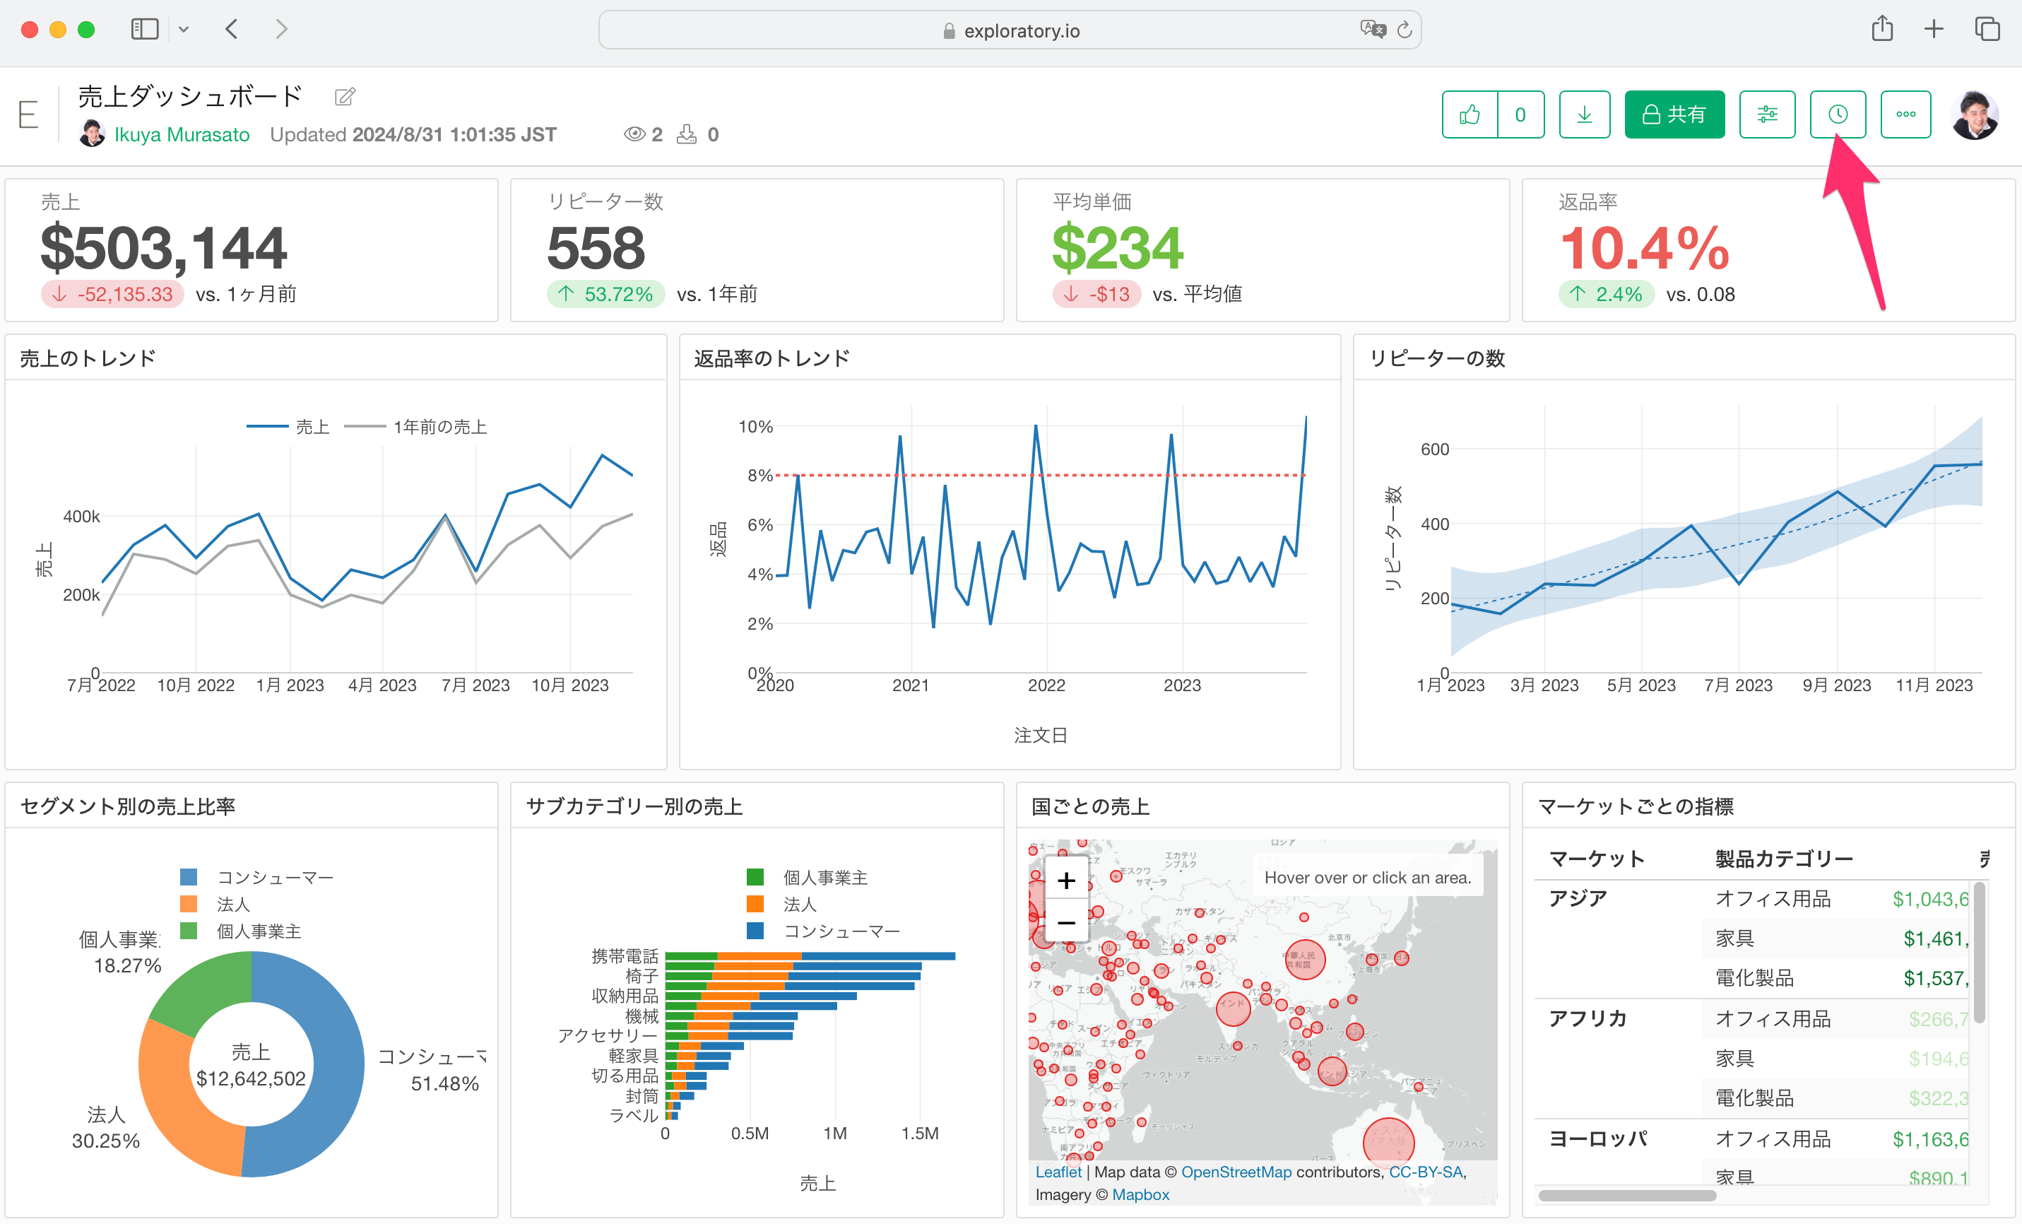
Task: Click the Safari share icon
Action: click(1881, 30)
